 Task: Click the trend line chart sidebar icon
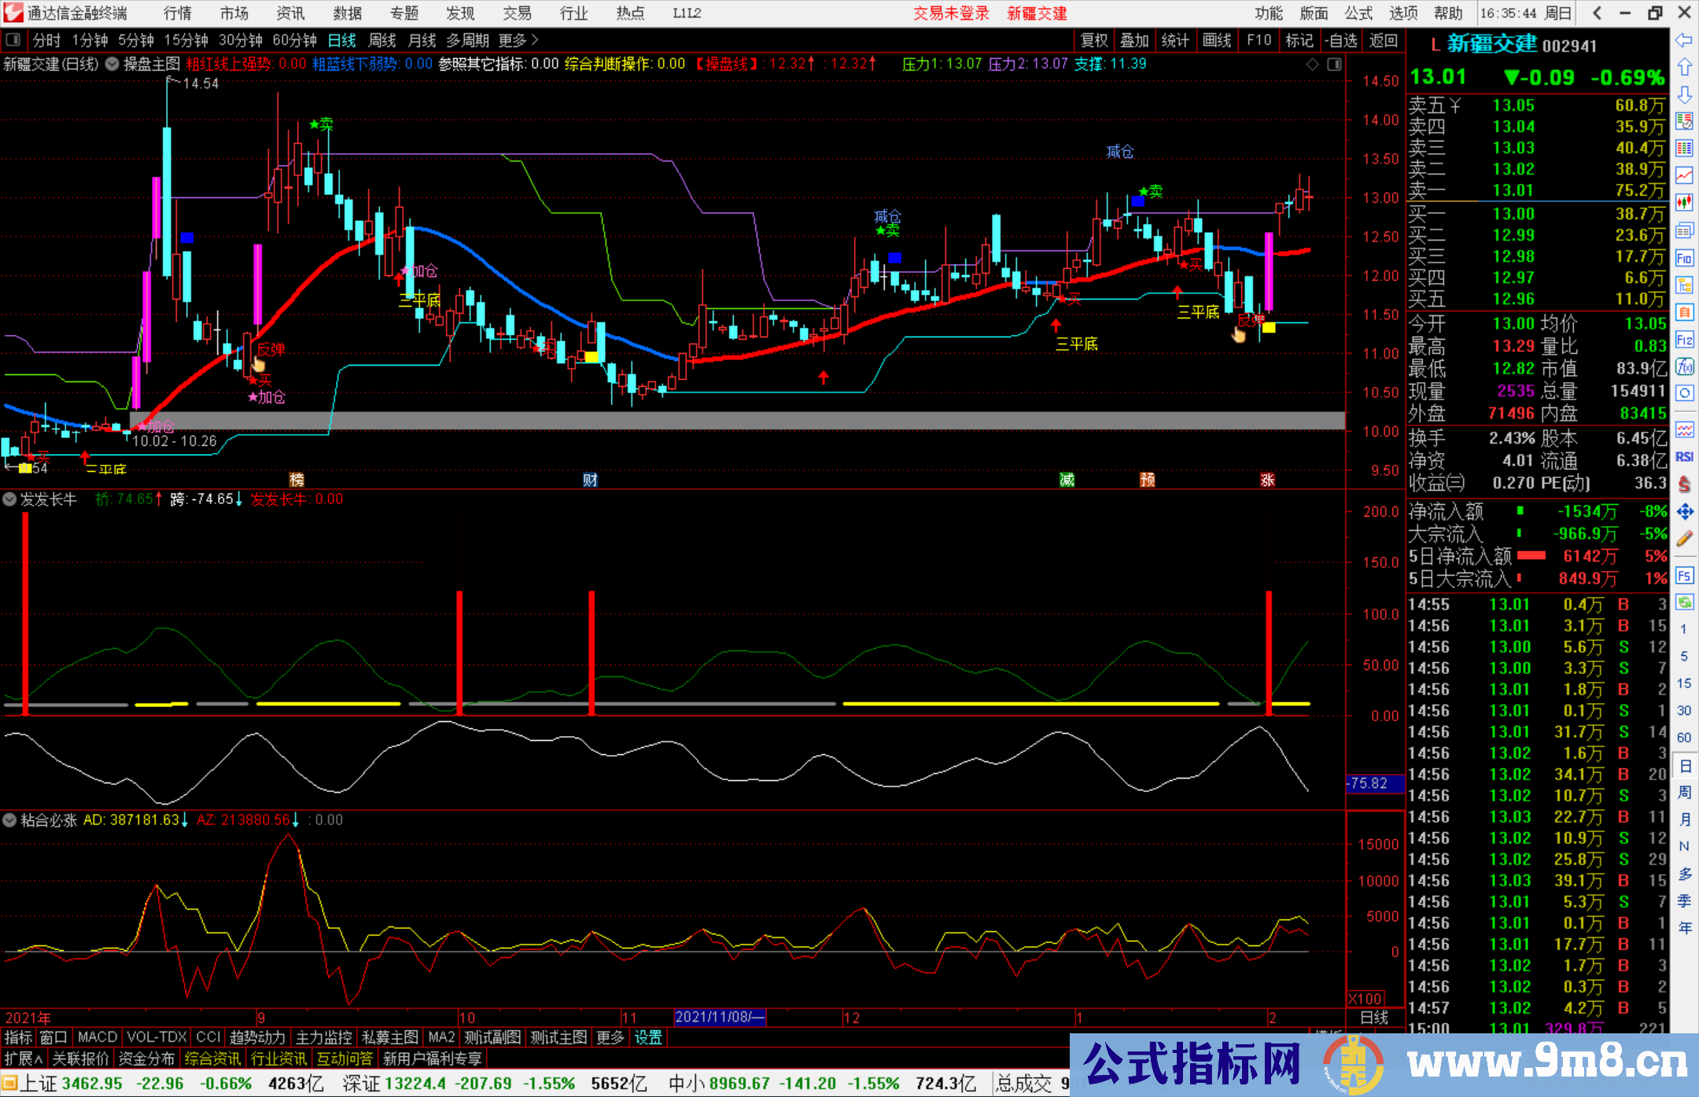point(1684,175)
